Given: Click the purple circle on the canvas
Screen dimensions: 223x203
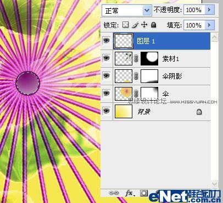Looking at the screenshot, I should (27, 83).
